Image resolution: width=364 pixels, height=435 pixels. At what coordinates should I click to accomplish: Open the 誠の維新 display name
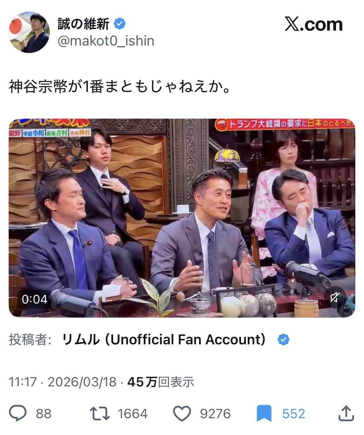pyautogui.click(x=83, y=24)
